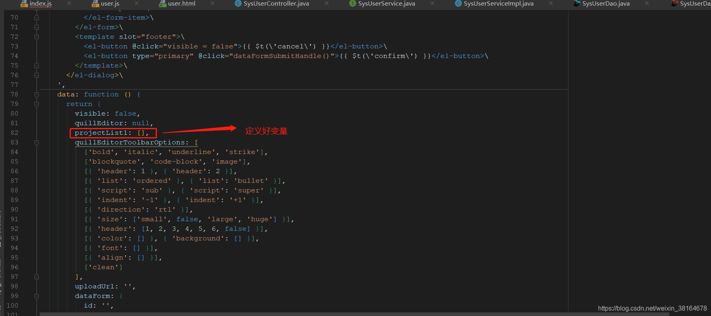Toggle the fold marker at line 75
The width and height of the screenshot is (711, 316).
pos(36,66)
